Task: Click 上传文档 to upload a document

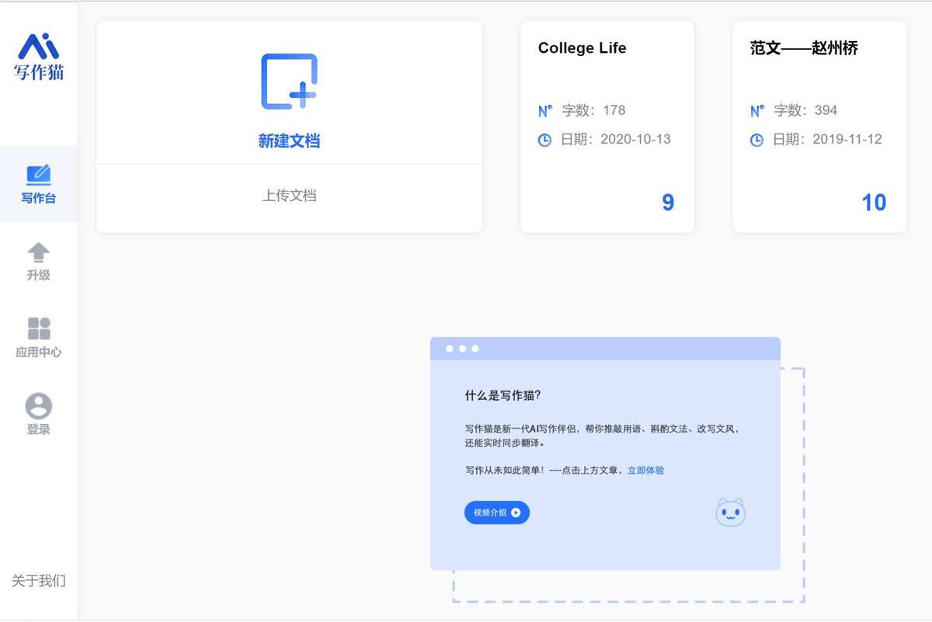Action: (289, 196)
